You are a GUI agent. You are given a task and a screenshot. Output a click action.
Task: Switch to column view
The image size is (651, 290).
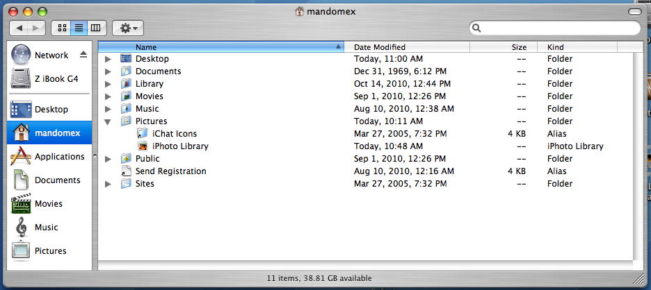[x=96, y=28]
